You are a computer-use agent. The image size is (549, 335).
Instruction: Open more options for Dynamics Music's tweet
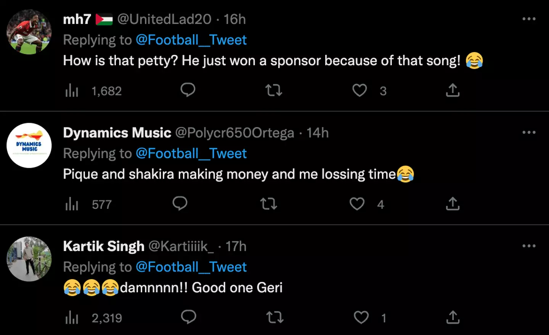[x=529, y=132]
